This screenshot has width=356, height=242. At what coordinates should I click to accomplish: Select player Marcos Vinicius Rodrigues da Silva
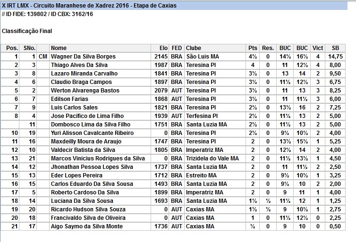point(98,159)
